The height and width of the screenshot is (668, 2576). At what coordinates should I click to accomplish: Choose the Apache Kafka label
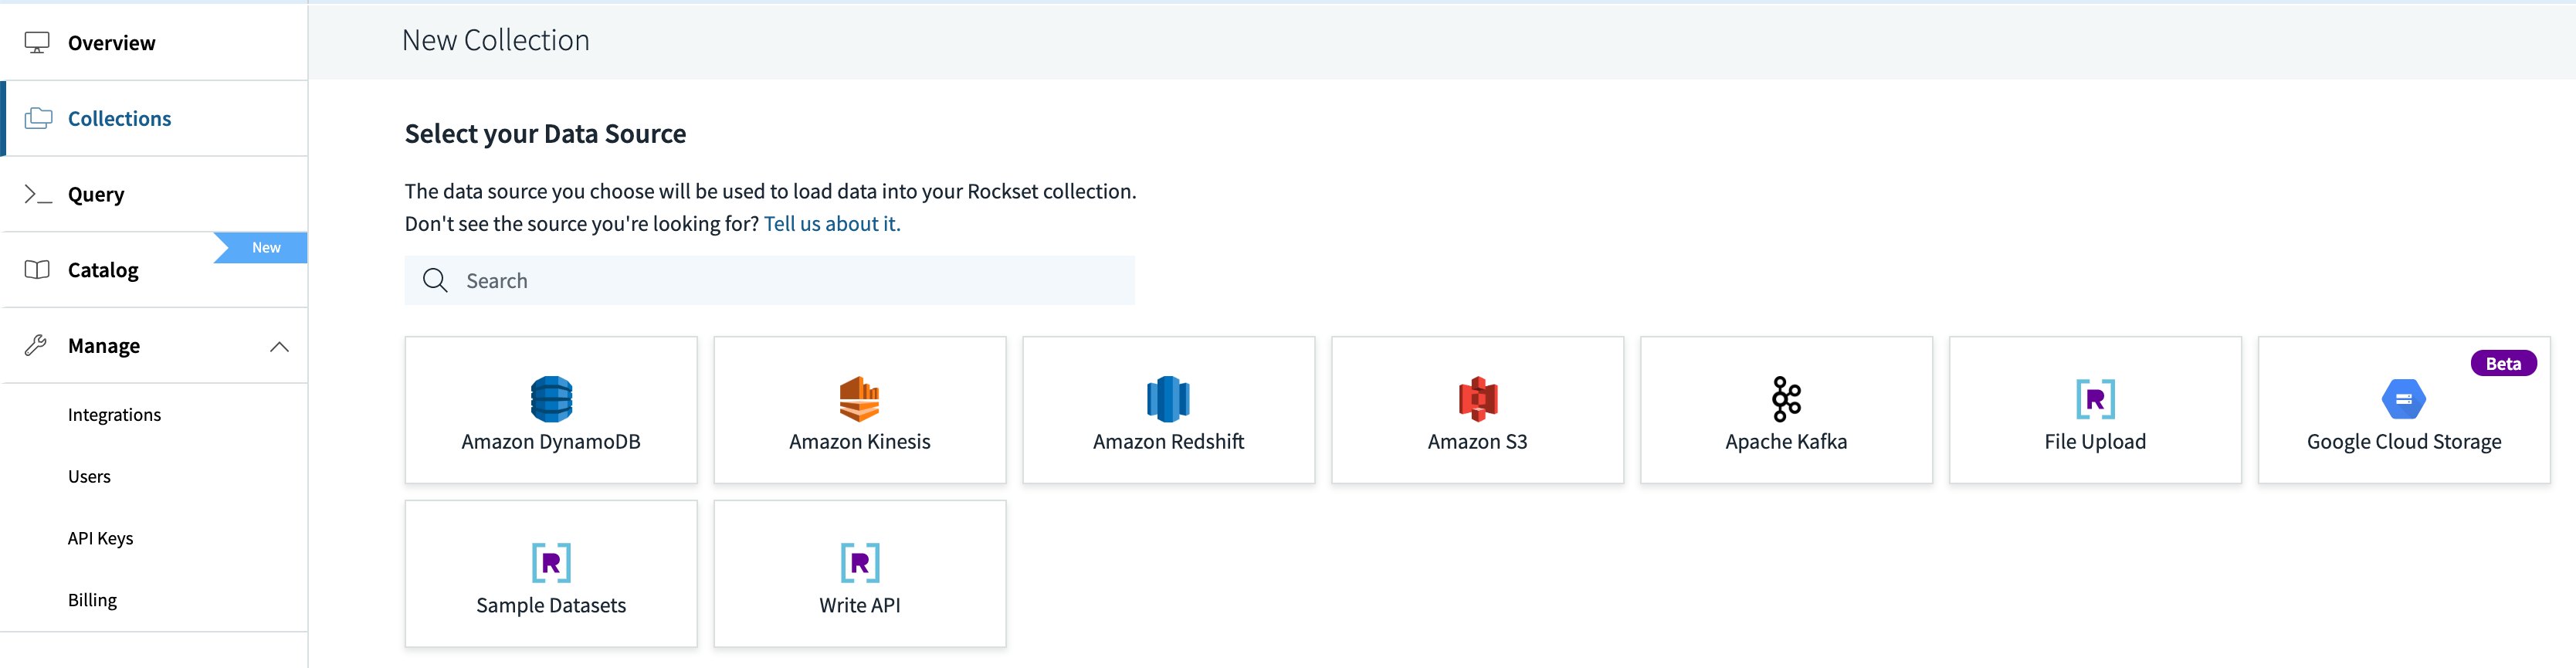[x=1786, y=441]
